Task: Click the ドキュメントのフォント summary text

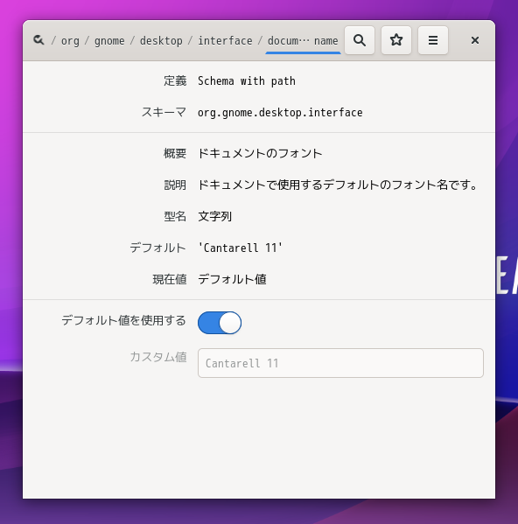Action: click(260, 153)
